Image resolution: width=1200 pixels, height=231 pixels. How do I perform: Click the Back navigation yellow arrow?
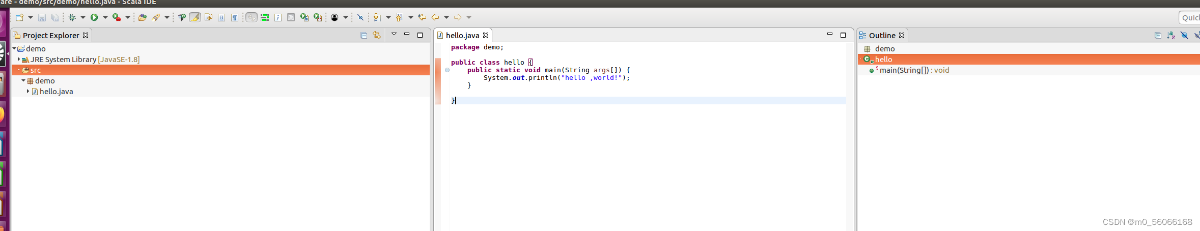coord(435,17)
